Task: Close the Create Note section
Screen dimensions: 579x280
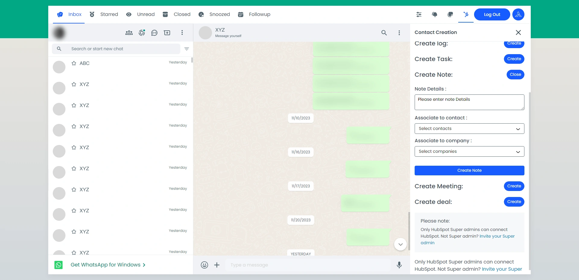Action: click(x=515, y=75)
